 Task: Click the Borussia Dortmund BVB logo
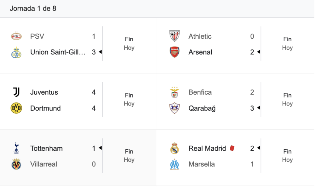coord(16,108)
